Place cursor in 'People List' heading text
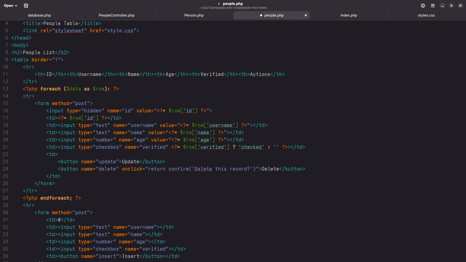The width and height of the screenshot is (466, 262). tap(39, 52)
